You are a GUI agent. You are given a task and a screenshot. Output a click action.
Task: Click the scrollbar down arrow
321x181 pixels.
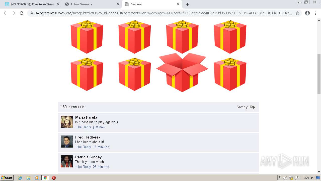pyautogui.click(x=319, y=172)
